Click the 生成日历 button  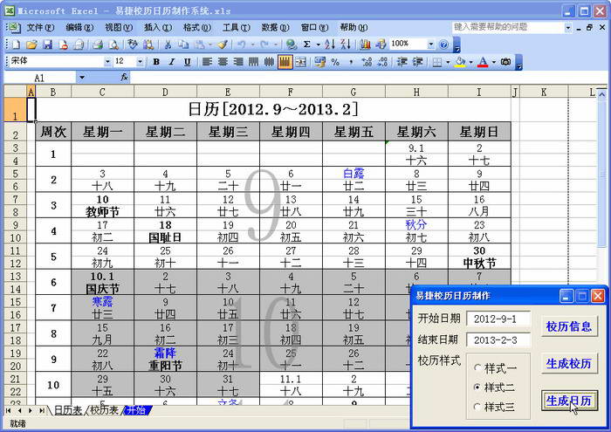(569, 401)
